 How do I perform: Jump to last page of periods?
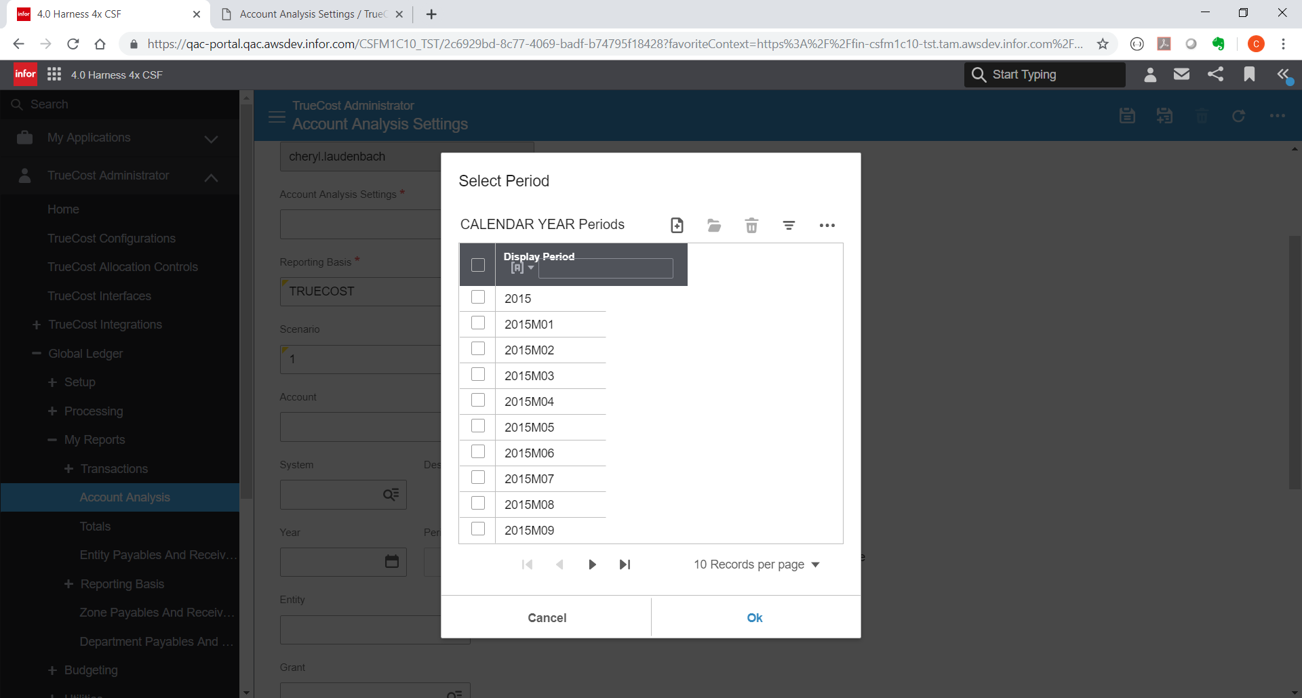tap(625, 564)
